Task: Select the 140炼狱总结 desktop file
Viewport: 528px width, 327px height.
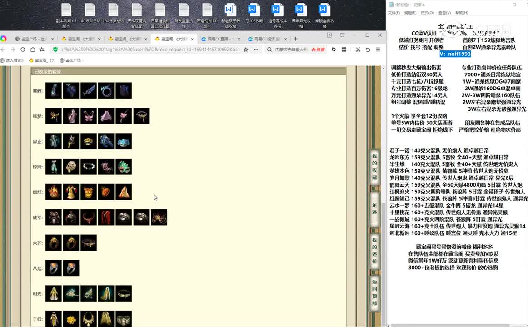Action: pyautogui.click(x=90, y=14)
